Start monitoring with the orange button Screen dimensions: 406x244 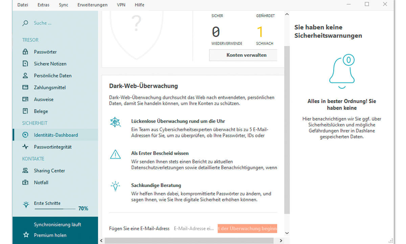[247, 228]
